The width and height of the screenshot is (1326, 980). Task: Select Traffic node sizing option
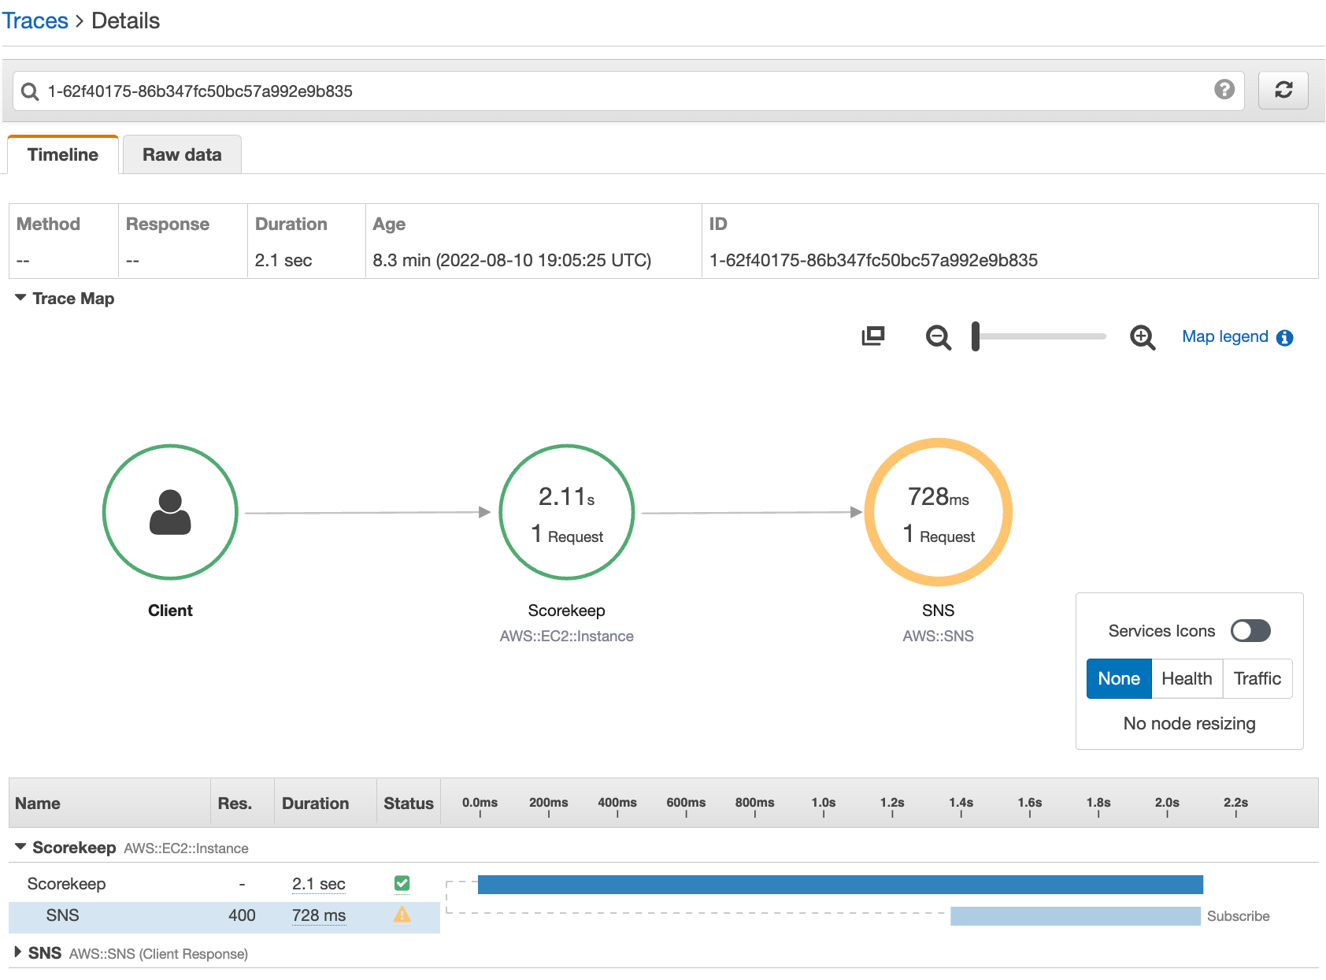pos(1257,679)
